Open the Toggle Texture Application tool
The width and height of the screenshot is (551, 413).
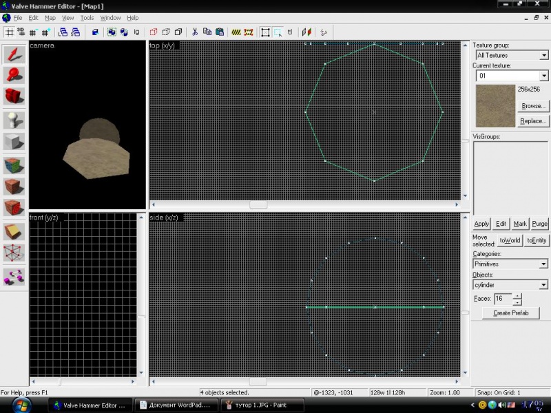point(14,166)
